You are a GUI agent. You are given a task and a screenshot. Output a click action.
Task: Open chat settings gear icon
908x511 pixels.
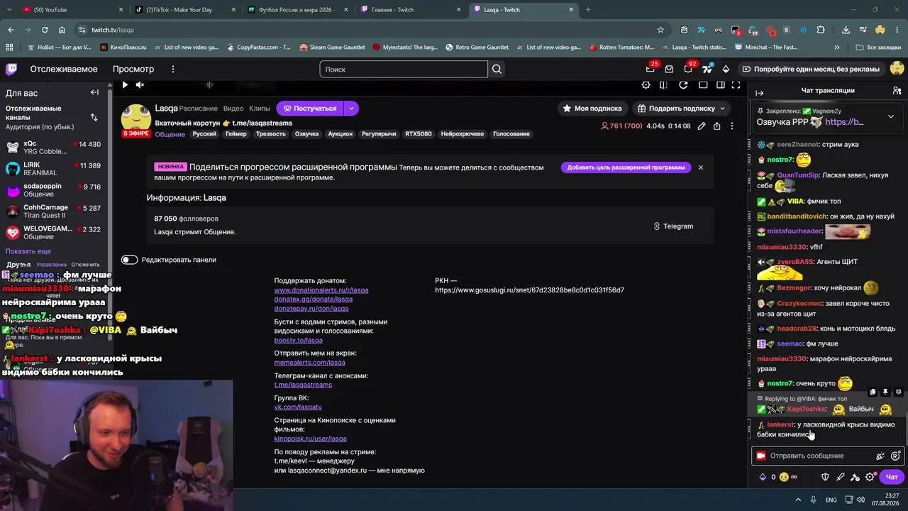(x=870, y=477)
